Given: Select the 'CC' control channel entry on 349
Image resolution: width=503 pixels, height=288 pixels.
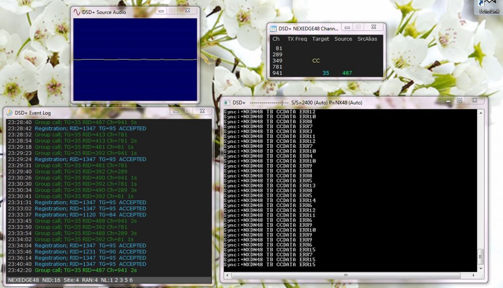Looking at the screenshot, I should point(316,61).
